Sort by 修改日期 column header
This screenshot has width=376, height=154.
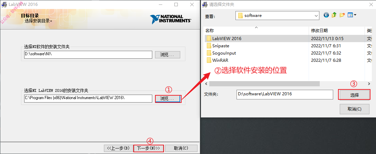(x=337, y=31)
